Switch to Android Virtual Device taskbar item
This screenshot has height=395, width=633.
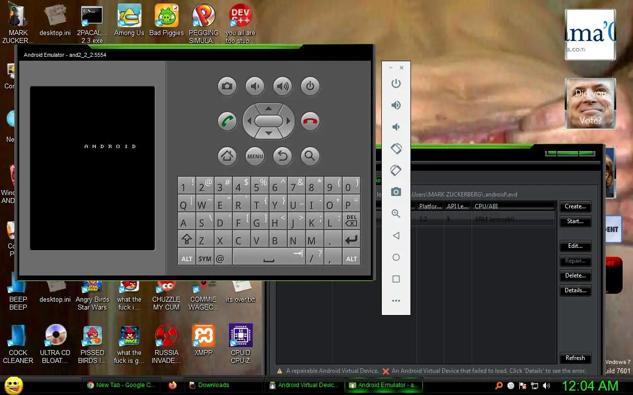[x=303, y=385]
